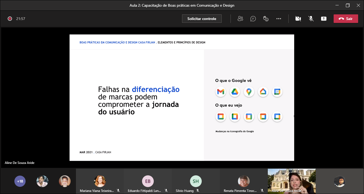The image size is (364, 194).
Task: Click the name label Mariana Viana Teixeira
Action: pyautogui.click(x=97, y=191)
